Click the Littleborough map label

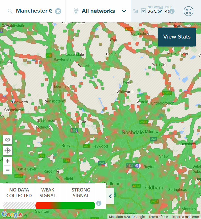(163, 103)
